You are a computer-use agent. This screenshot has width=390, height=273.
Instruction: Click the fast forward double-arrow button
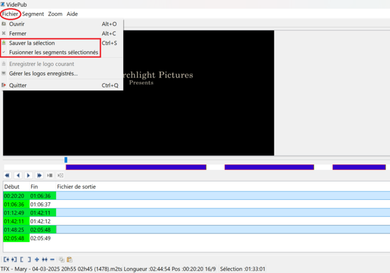[39, 175]
